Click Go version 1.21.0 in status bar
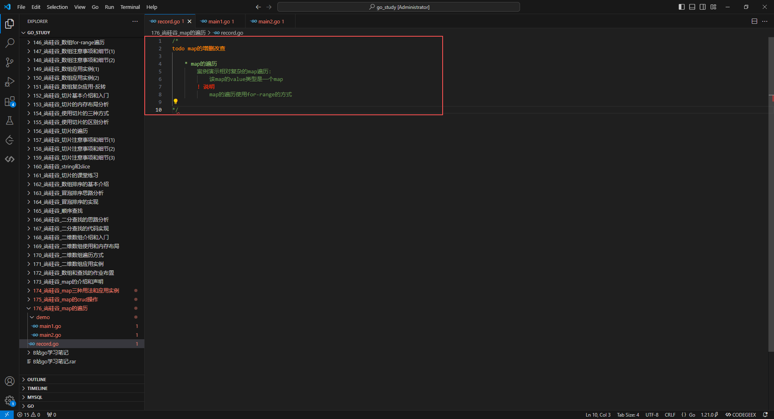 (709, 415)
